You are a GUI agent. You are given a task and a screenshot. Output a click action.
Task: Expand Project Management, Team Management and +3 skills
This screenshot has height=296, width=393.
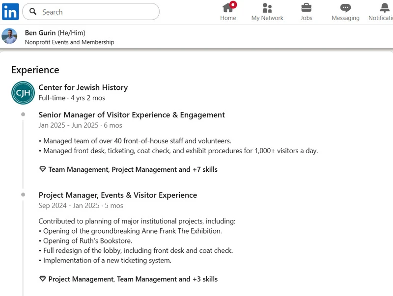pyautogui.click(x=133, y=279)
